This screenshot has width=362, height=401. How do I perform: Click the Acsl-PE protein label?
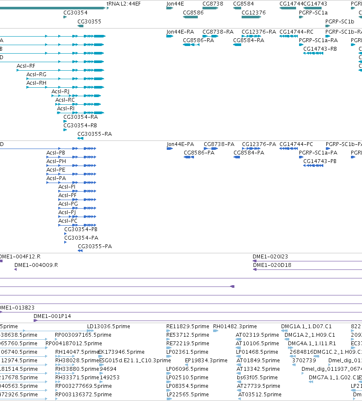56,169
